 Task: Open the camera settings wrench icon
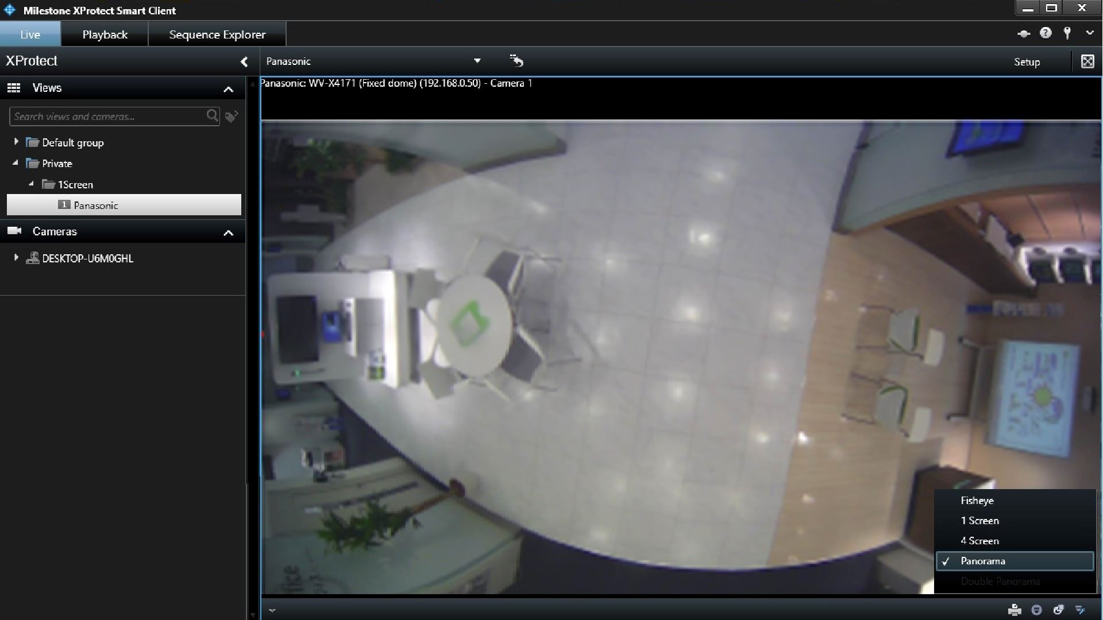(1081, 610)
